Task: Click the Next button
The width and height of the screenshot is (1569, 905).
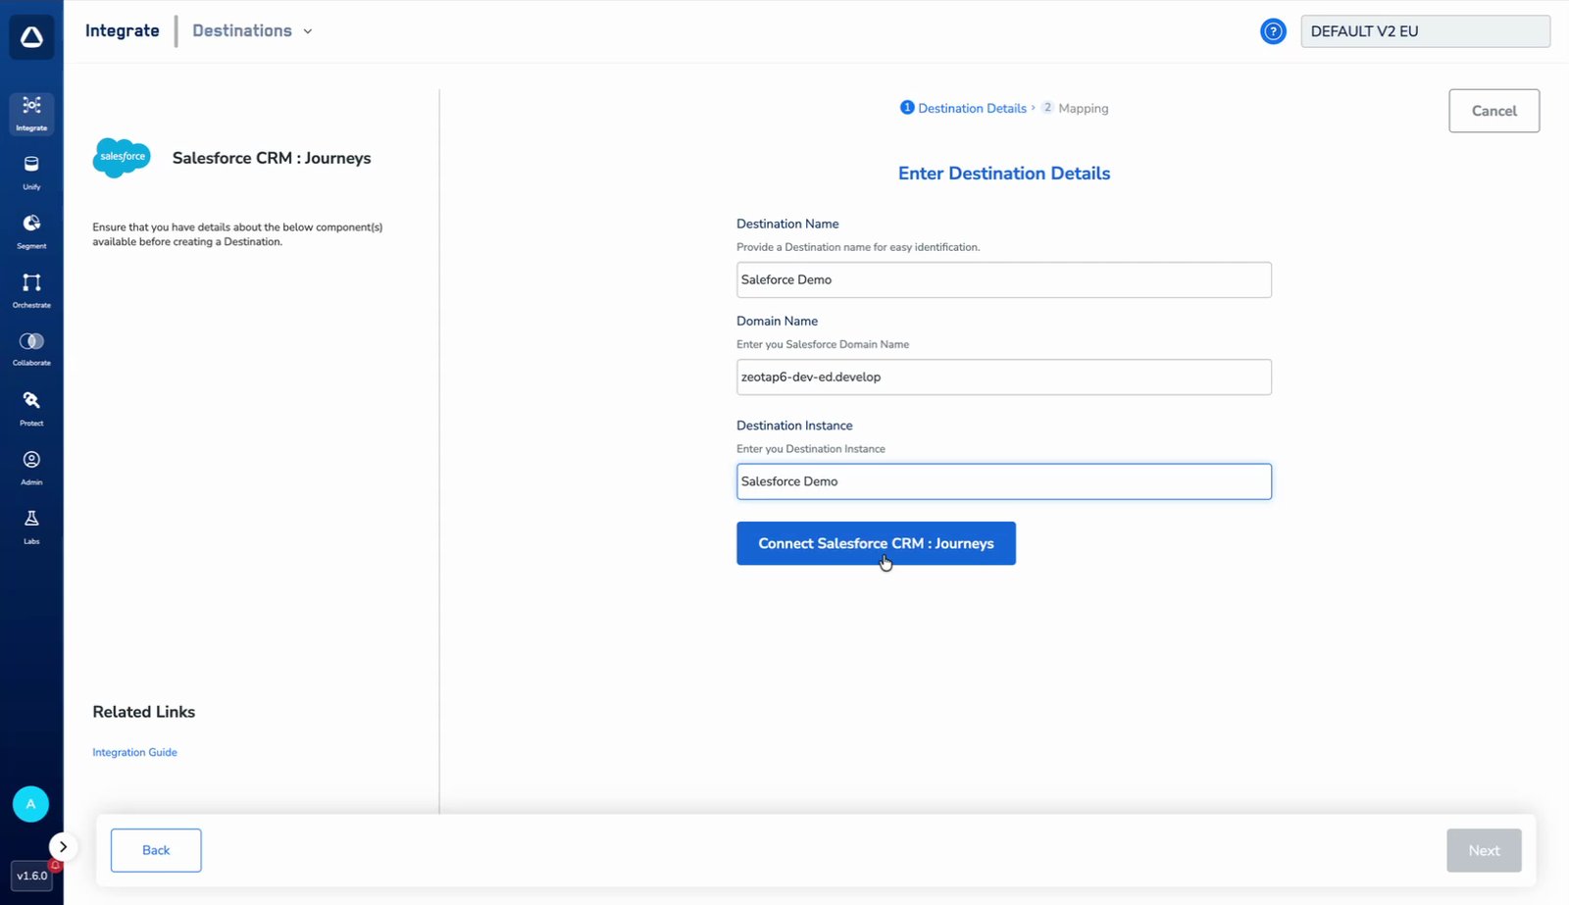Action: (1484, 850)
